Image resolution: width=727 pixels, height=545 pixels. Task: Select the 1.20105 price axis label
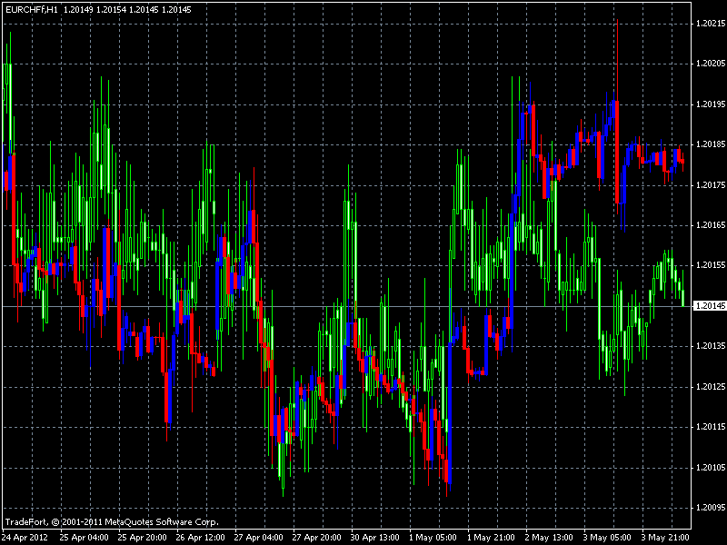pos(711,468)
